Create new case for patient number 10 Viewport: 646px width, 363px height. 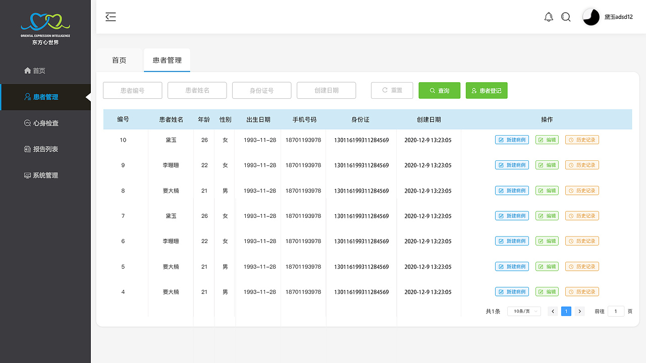[x=512, y=140]
